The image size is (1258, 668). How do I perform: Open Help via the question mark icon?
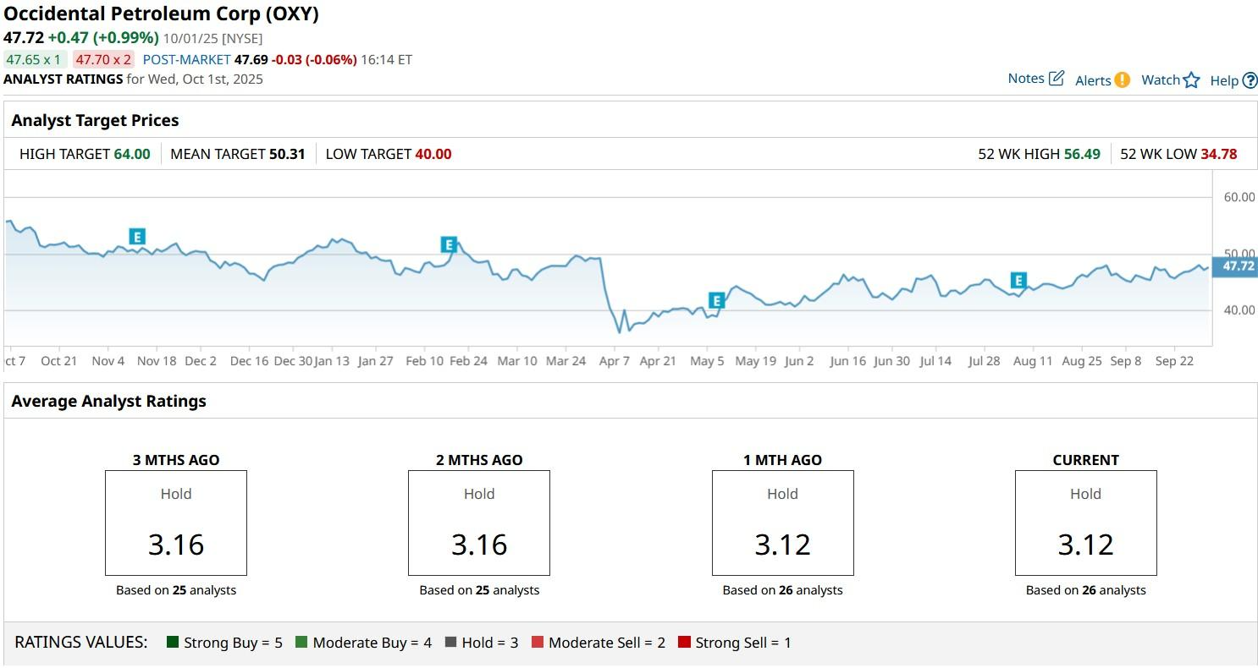(1250, 79)
